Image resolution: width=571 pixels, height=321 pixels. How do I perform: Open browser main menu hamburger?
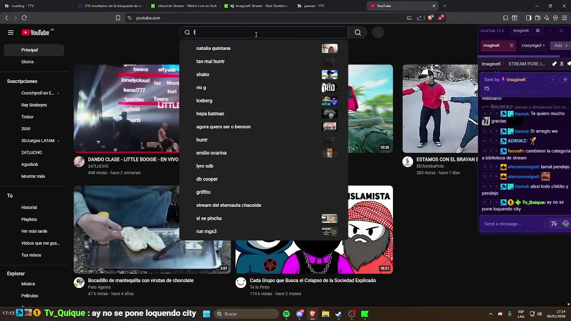click(565, 18)
